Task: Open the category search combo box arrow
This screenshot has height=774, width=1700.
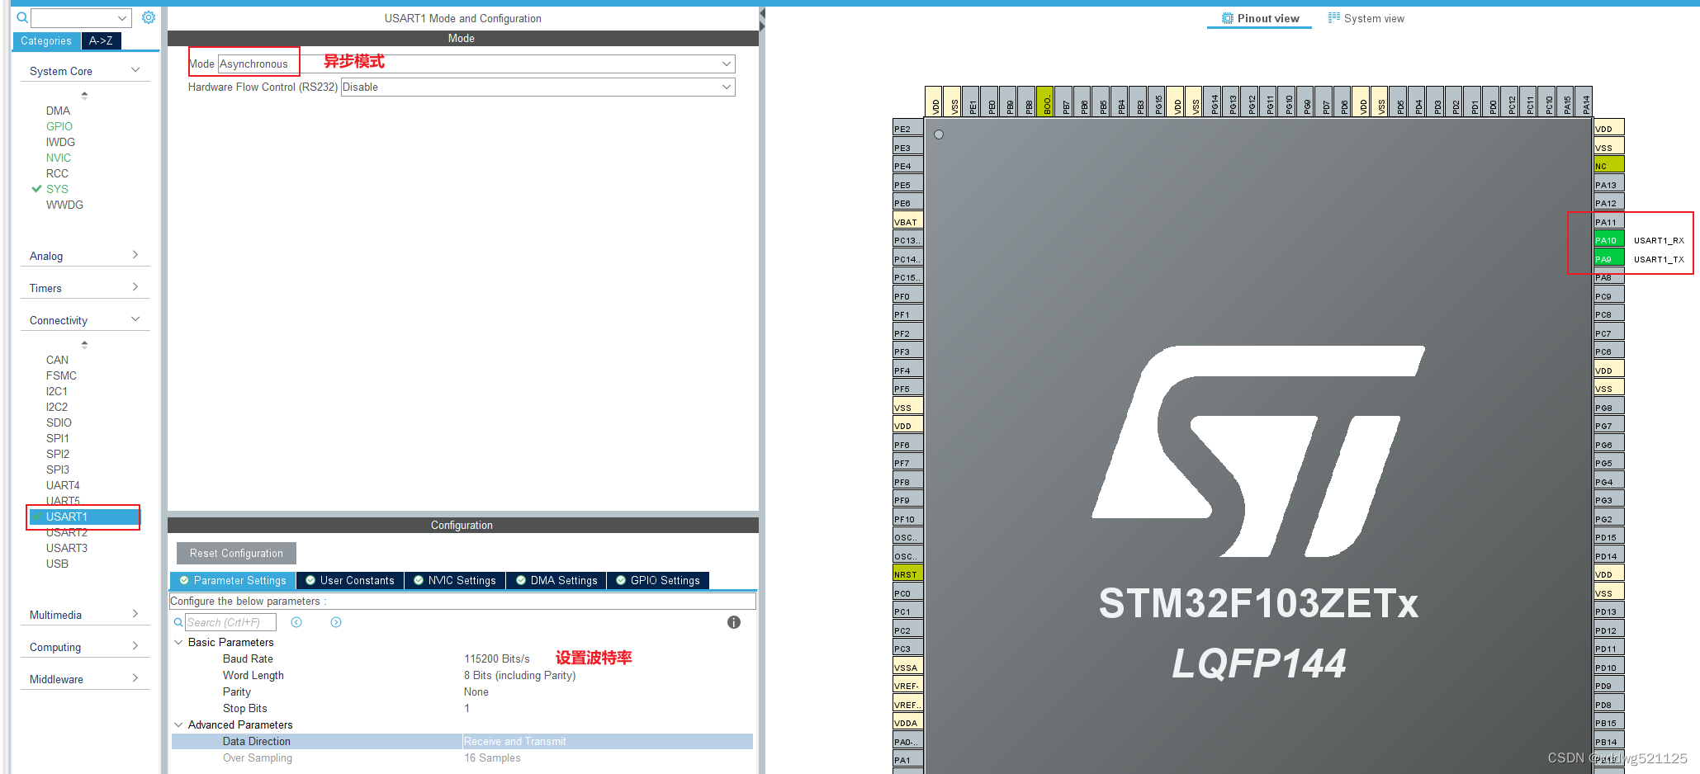Action: pyautogui.click(x=122, y=17)
